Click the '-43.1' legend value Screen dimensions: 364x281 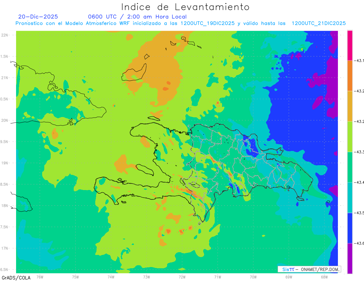click(359, 61)
